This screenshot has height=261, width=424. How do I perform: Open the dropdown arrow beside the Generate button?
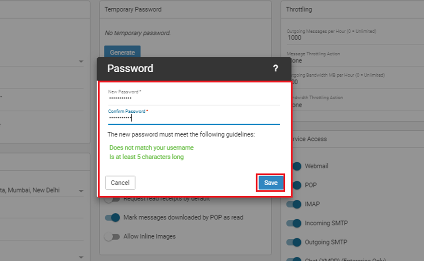[x=81, y=61]
